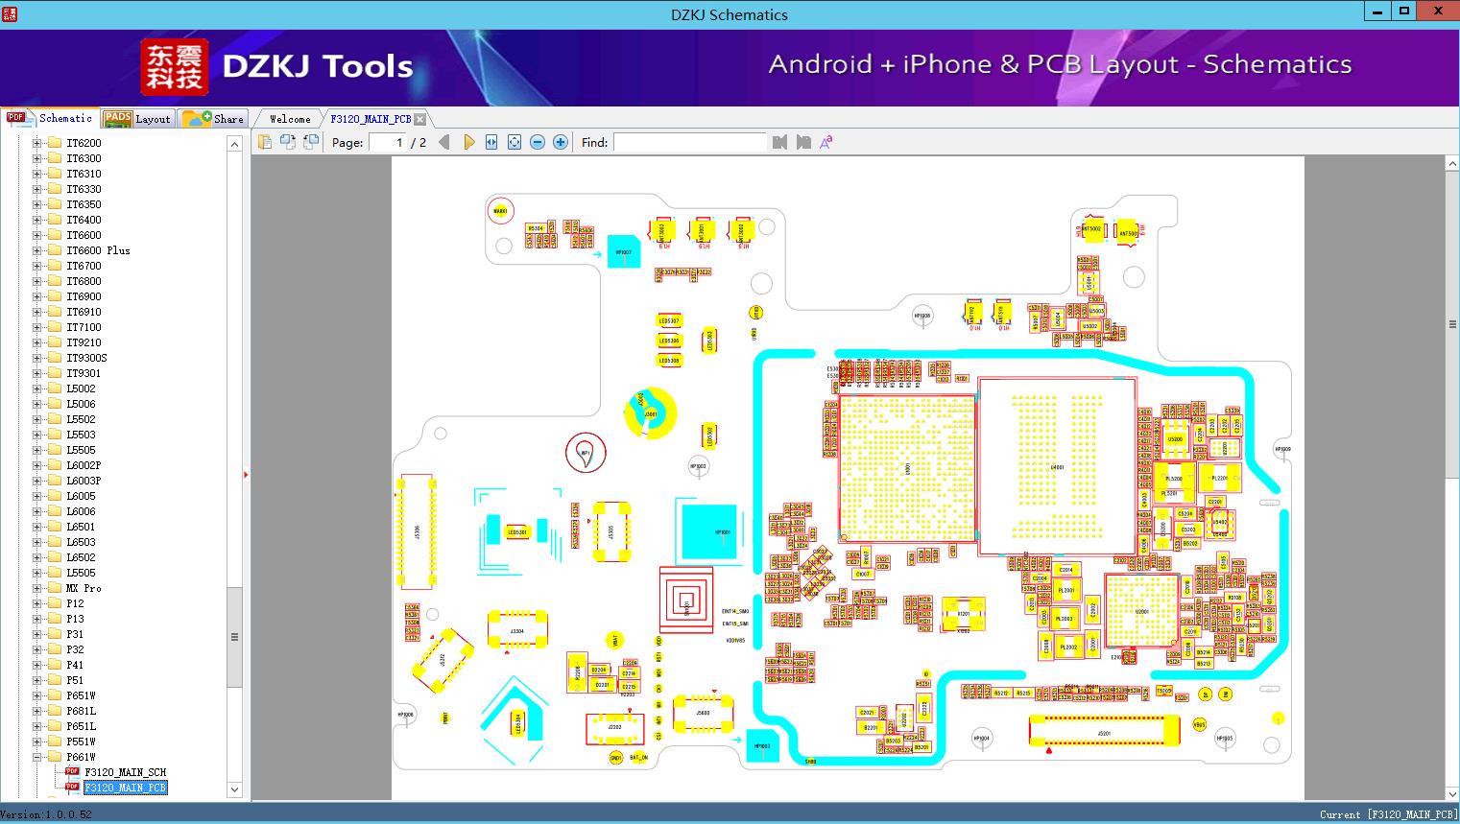Image resolution: width=1460 pixels, height=824 pixels.
Task: Click the tree panel scrollbar thumb
Action: point(234,637)
